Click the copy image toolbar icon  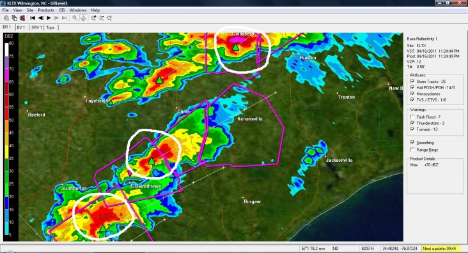[x=14, y=18]
